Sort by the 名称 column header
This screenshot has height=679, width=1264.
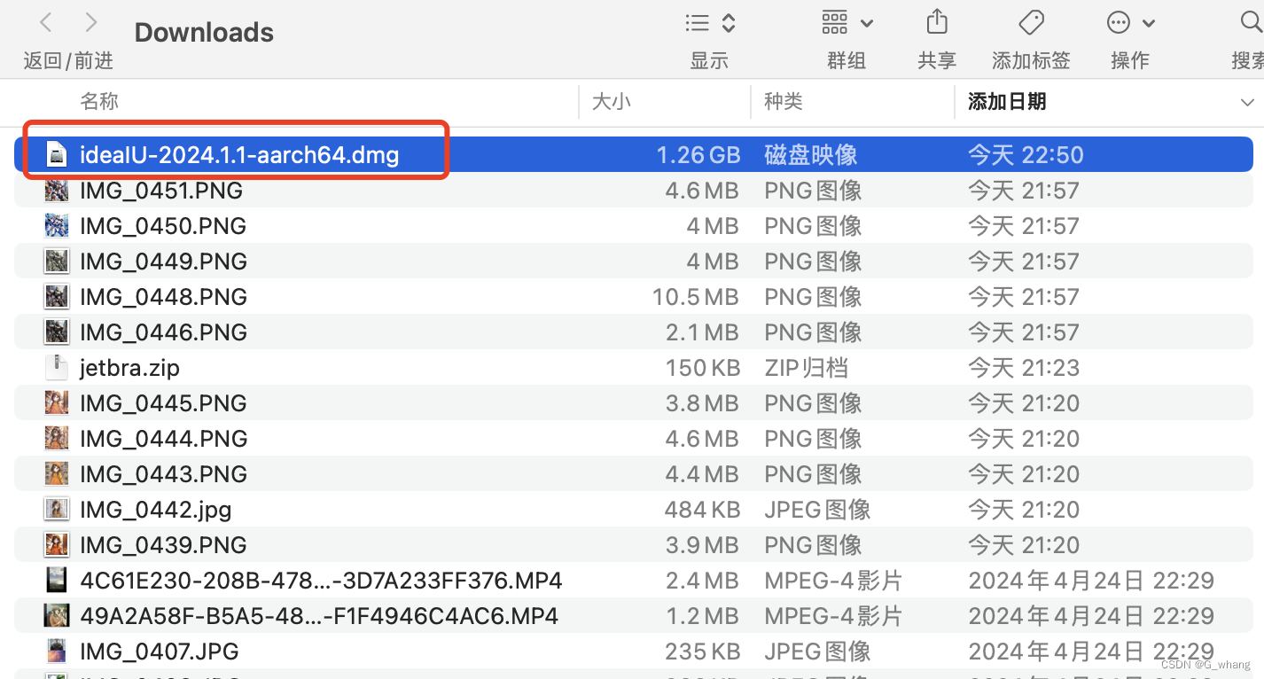tap(99, 101)
